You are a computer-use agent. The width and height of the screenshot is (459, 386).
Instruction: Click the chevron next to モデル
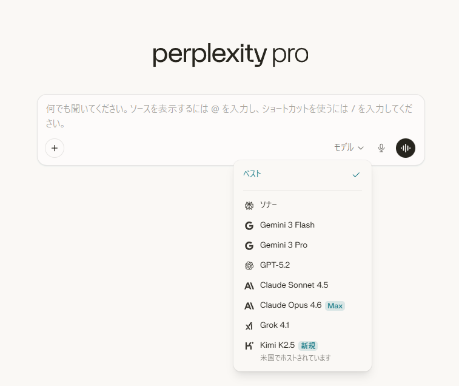[x=361, y=148]
